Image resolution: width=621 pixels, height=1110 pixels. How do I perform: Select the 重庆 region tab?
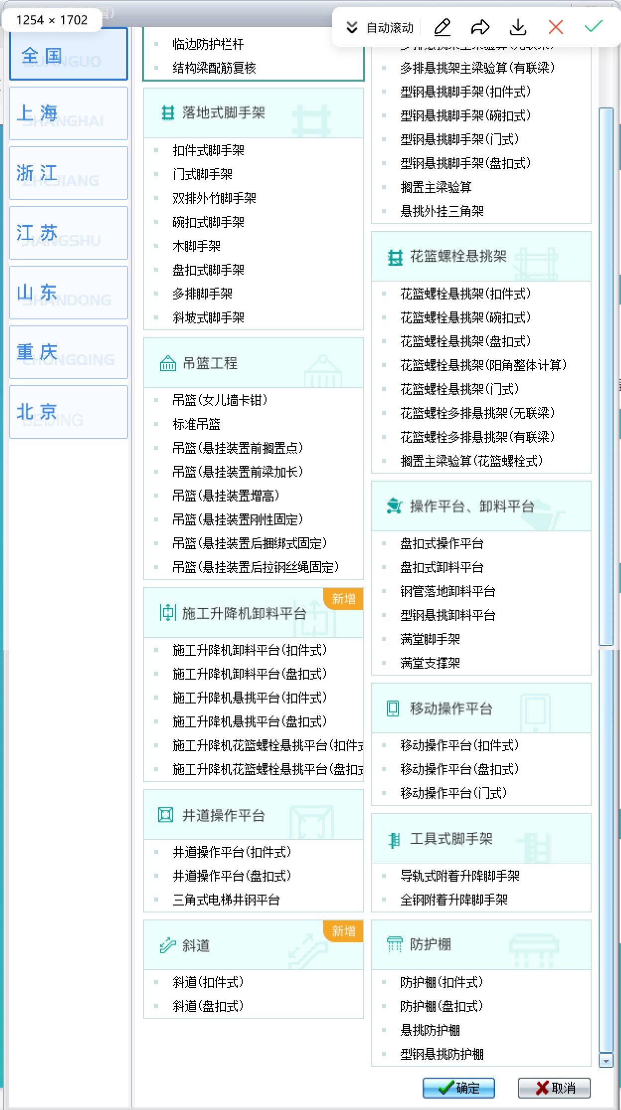click(x=69, y=352)
